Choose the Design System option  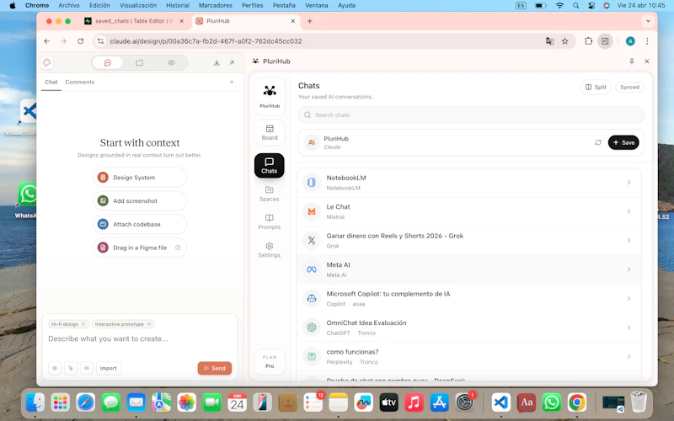140,178
